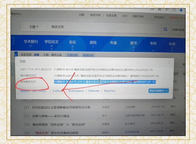Open the 旧版 link
The image size is (196, 144).
(x=82, y=15)
